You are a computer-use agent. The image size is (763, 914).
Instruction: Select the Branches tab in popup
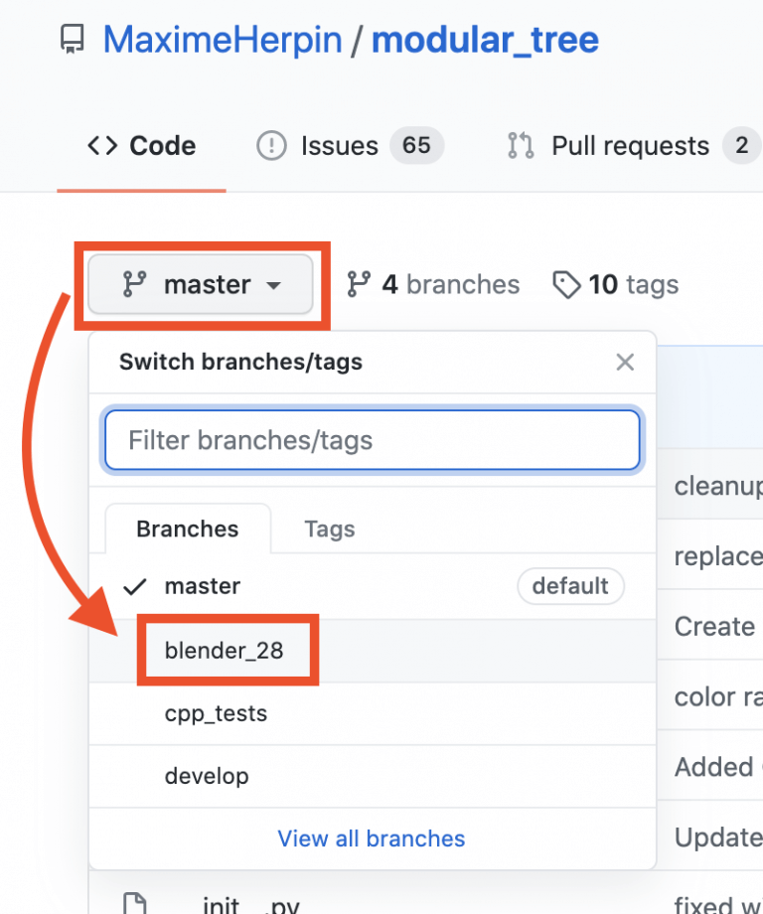(187, 530)
